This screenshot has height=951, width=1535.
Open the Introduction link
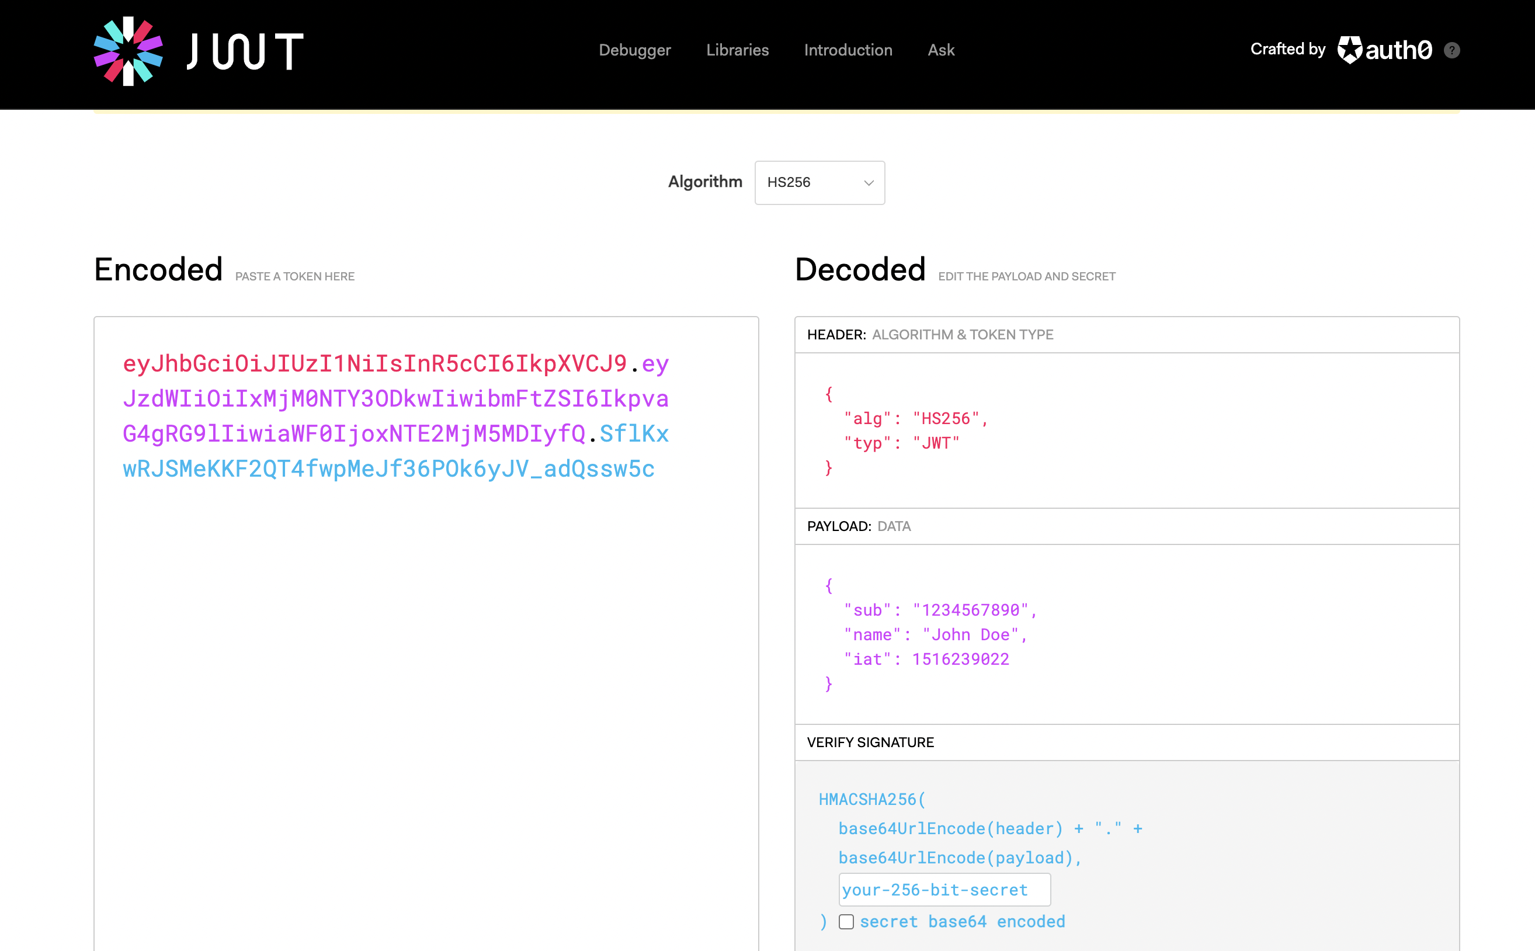pyautogui.click(x=848, y=50)
